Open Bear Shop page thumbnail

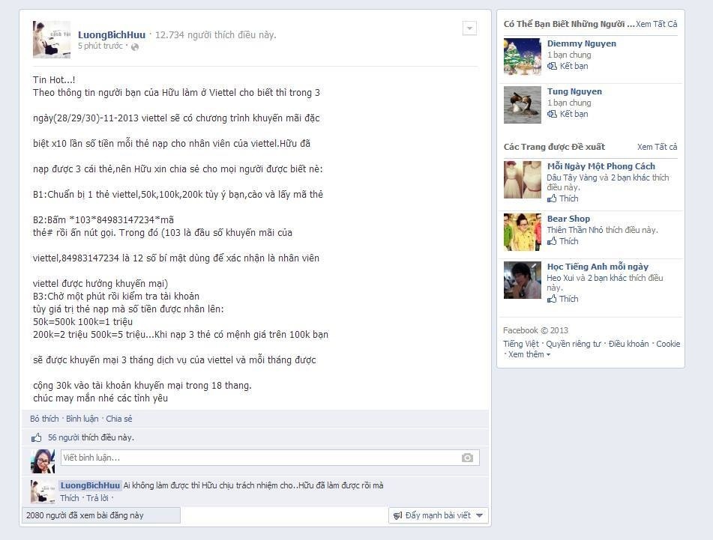pyautogui.click(x=523, y=232)
